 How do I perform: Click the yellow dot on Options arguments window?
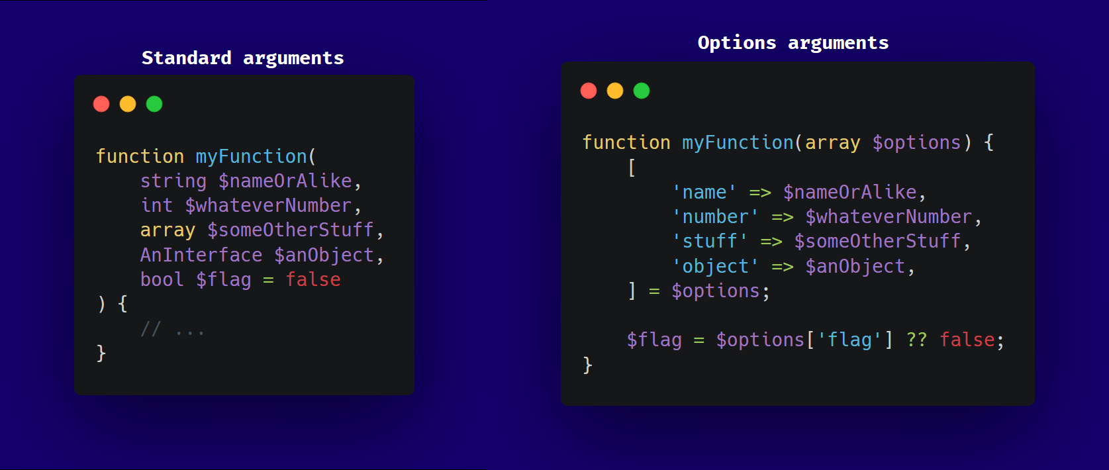pos(615,91)
